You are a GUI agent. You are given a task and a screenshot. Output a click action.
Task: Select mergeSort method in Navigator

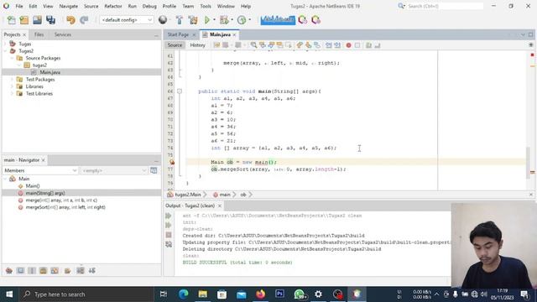[x=65, y=207]
